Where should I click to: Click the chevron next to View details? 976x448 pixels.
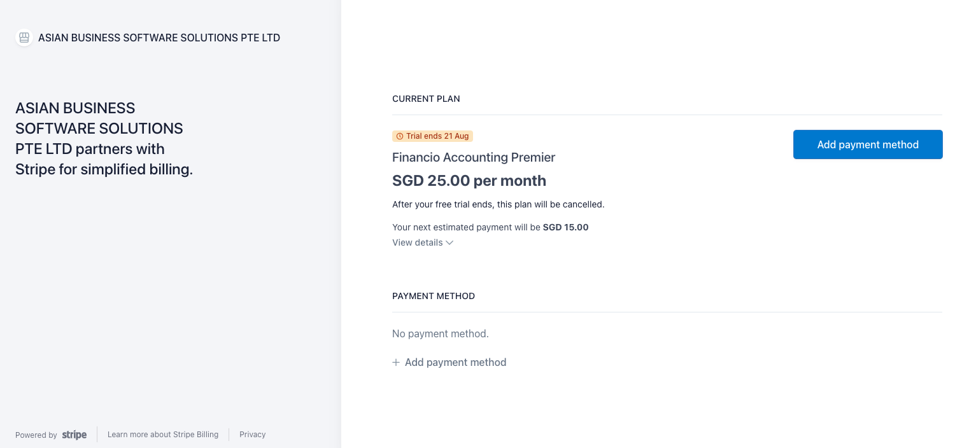tap(449, 242)
